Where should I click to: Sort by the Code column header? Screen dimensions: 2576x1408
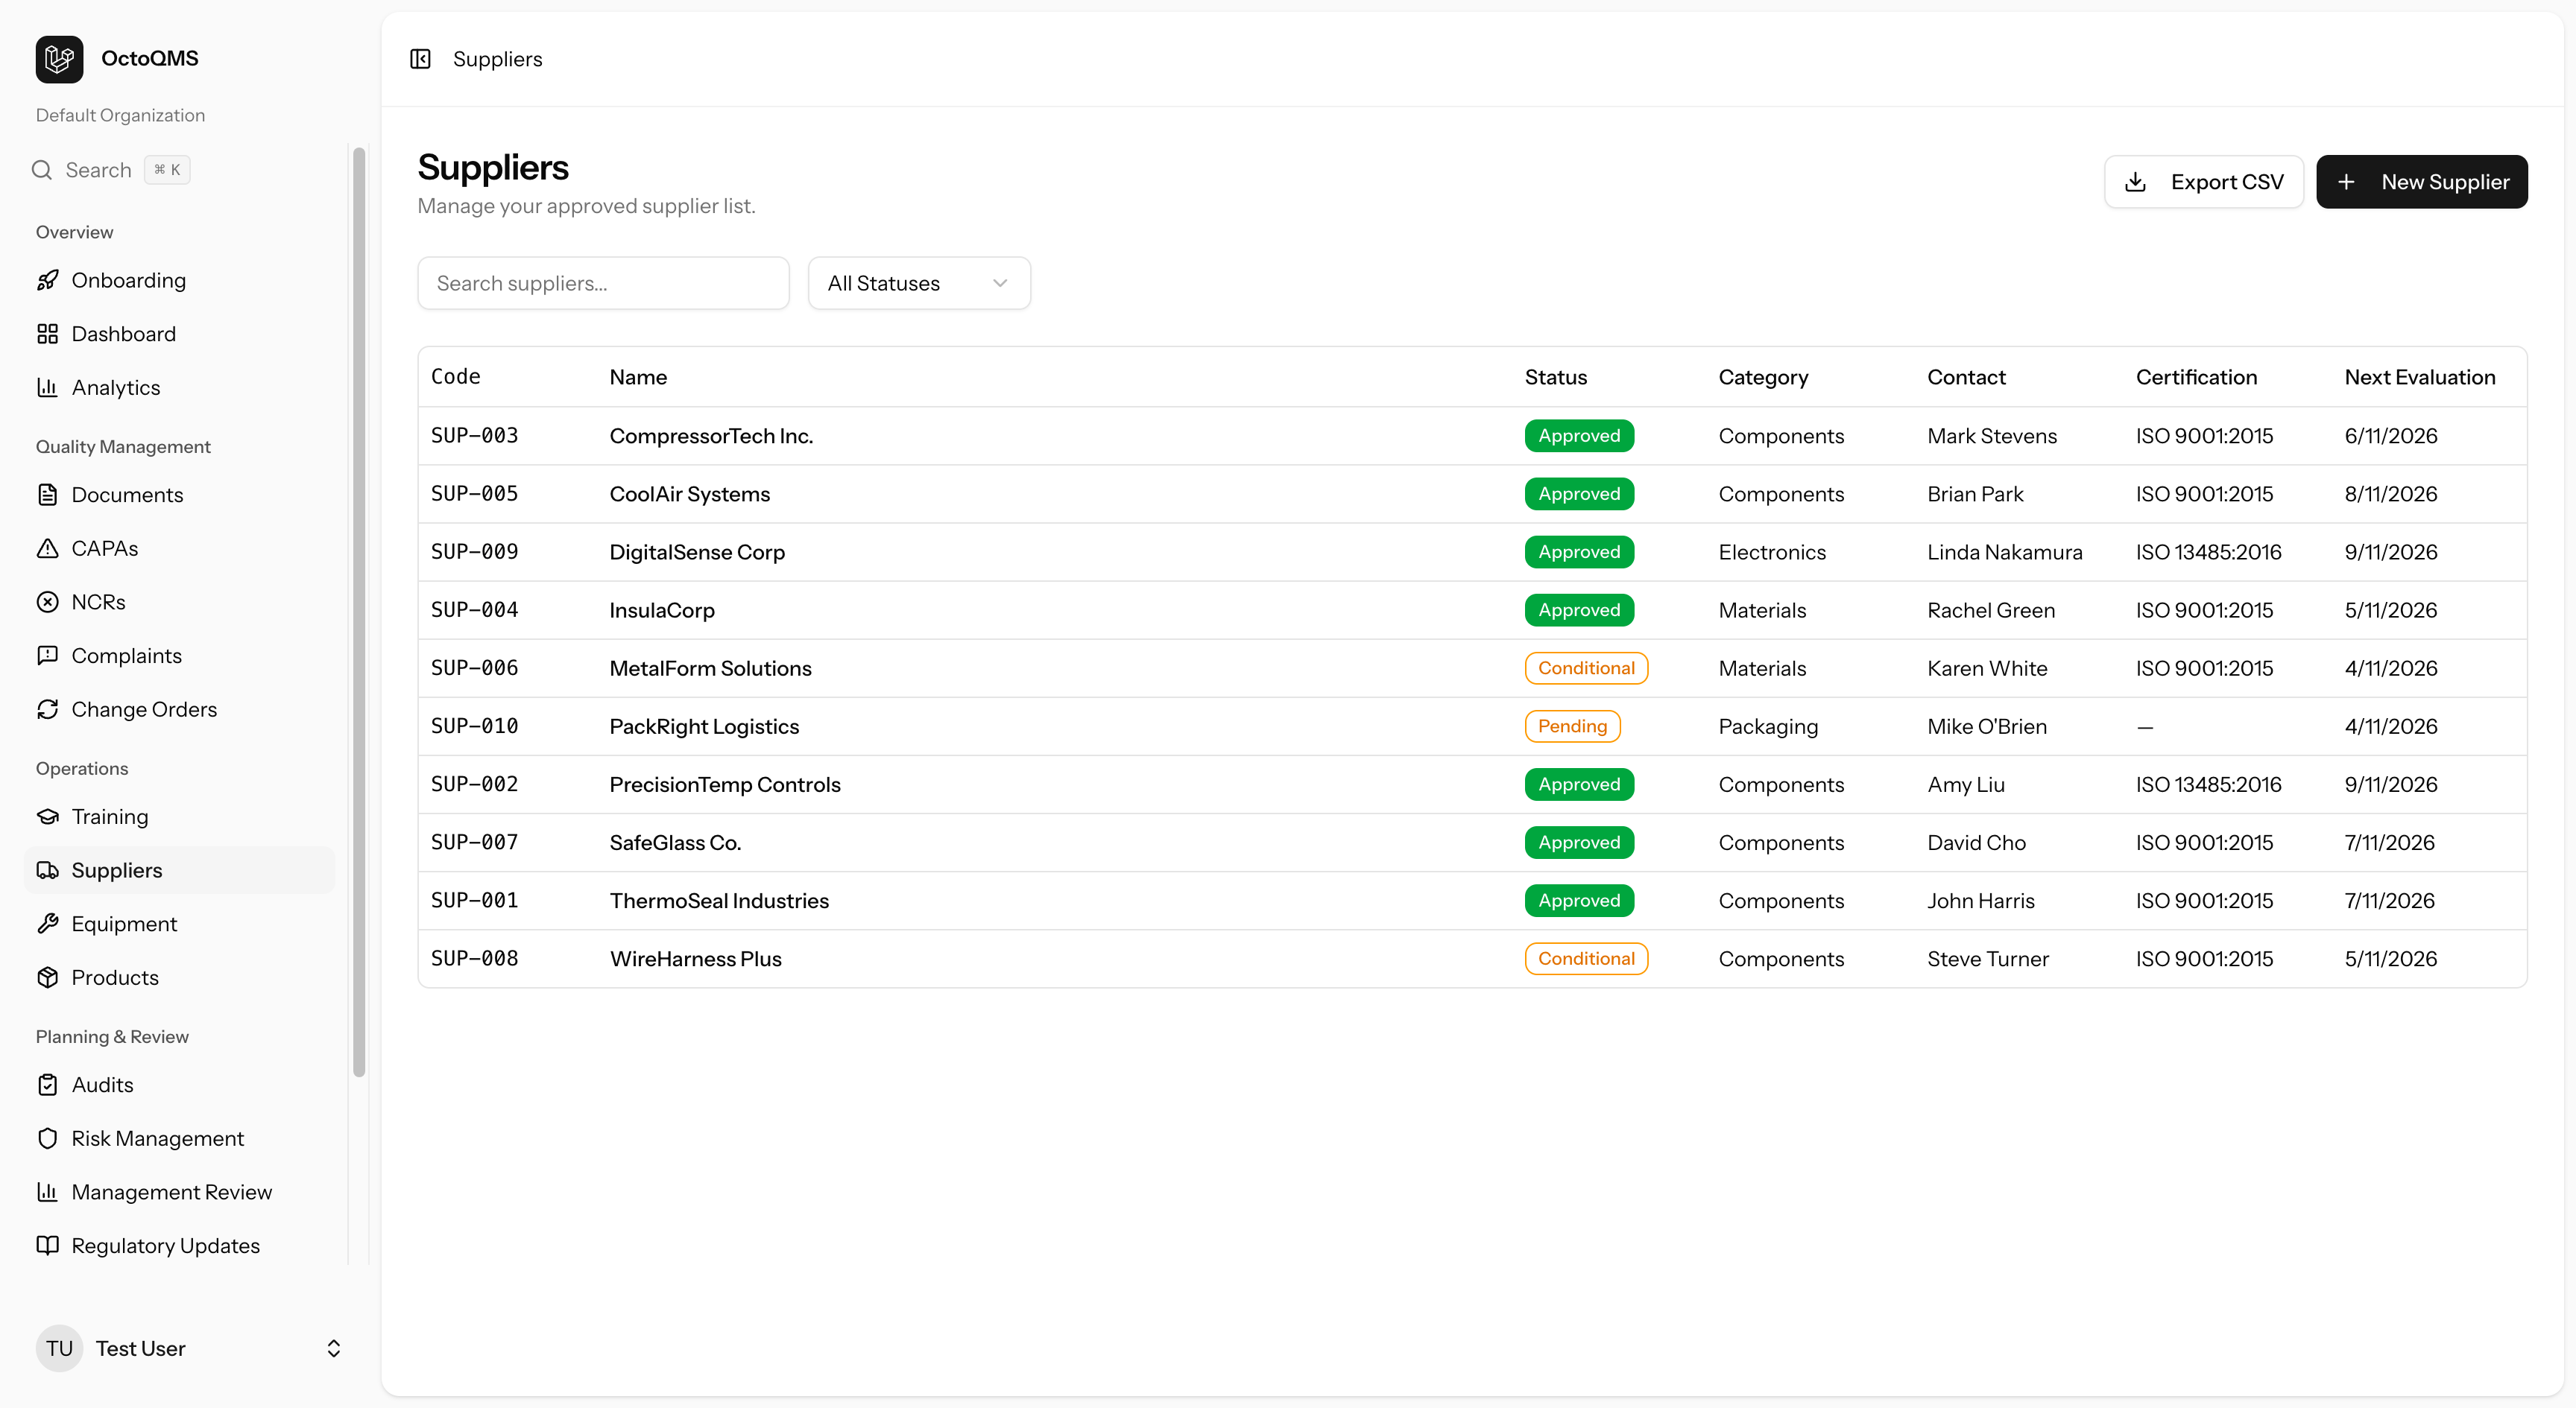click(455, 377)
